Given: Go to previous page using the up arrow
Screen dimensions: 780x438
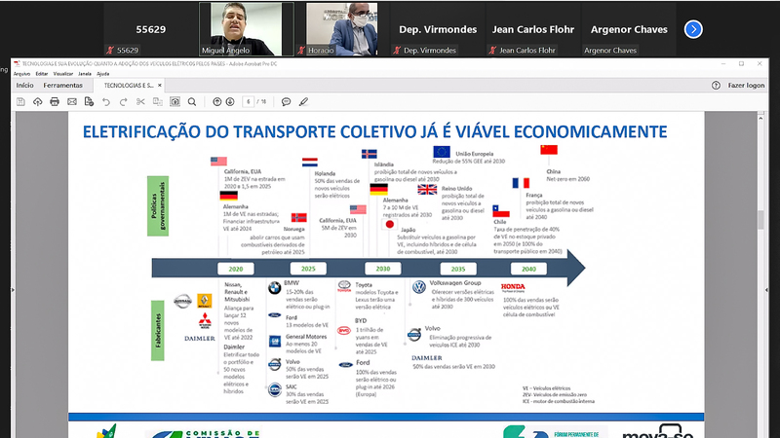Looking at the screenshot, I should pos(216,101).
